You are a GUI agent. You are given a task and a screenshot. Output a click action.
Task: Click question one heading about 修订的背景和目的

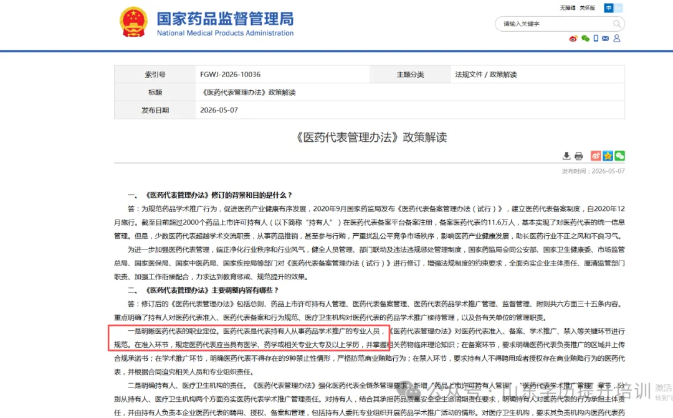(x=210, y=195)
